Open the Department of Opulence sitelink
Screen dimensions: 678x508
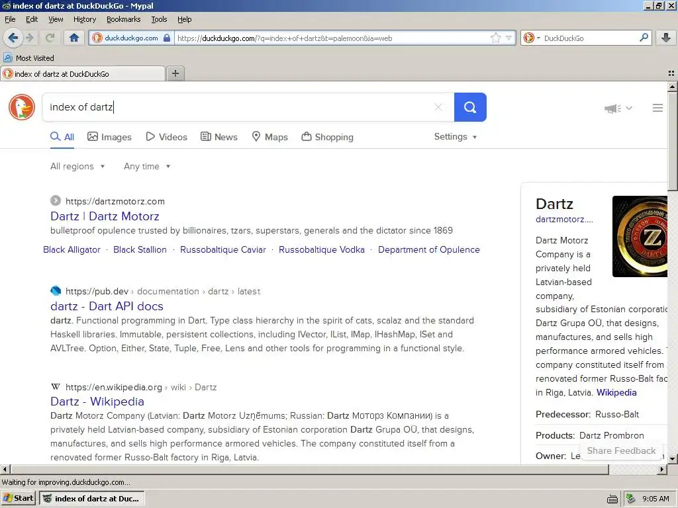coord(428,249)
